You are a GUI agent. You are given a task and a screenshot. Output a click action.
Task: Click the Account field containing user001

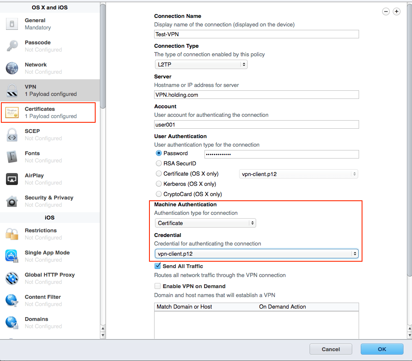pos(256,124)
